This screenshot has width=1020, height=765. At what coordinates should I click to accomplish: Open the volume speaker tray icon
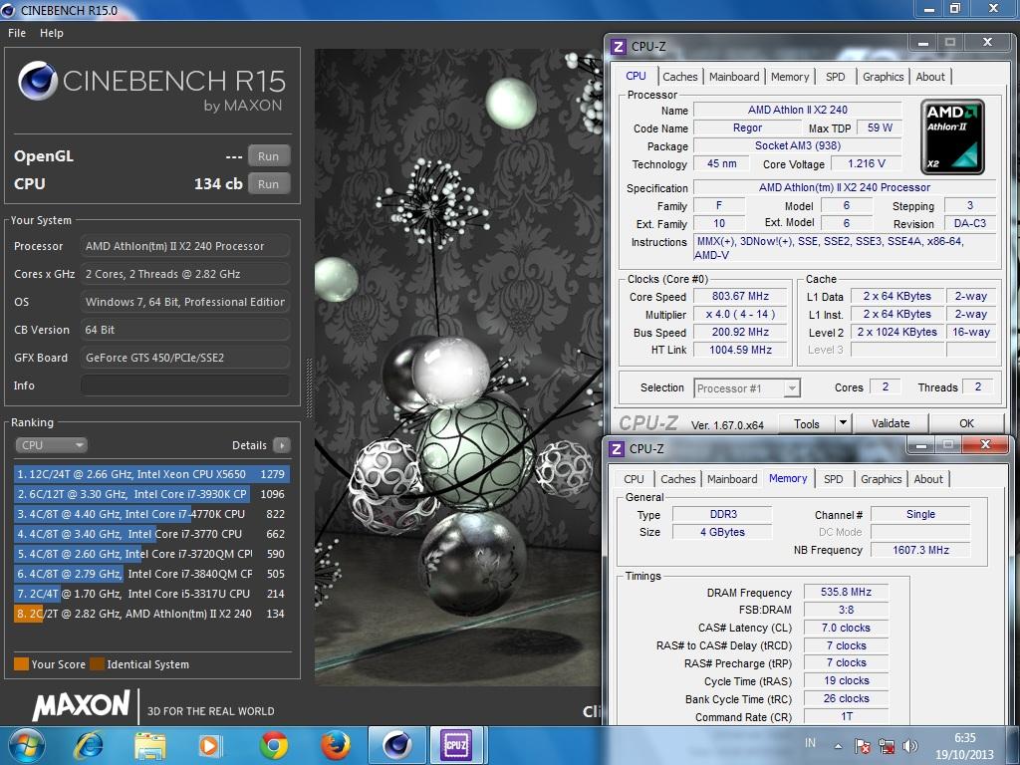pos(910,745)
